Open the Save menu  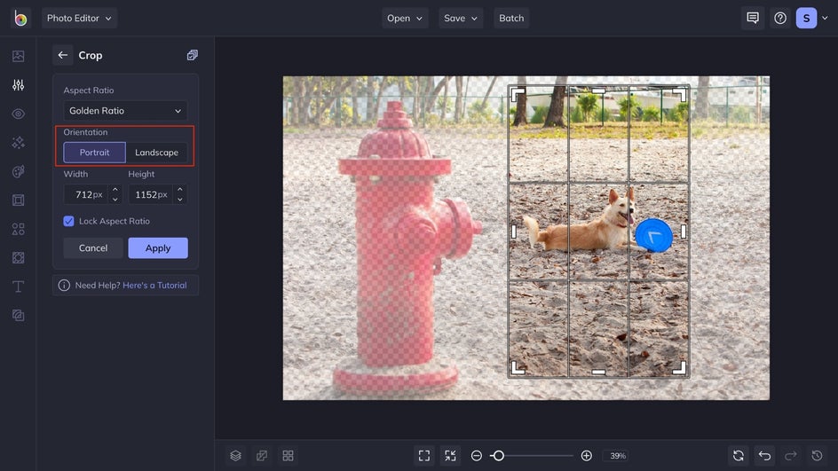click(460, 18)
